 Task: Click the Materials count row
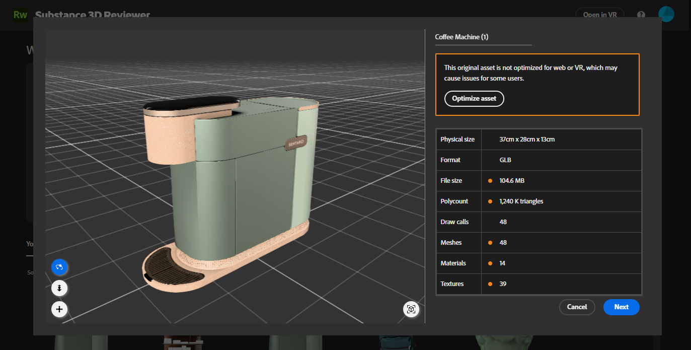pyautogui.click(x=539, y=263)
